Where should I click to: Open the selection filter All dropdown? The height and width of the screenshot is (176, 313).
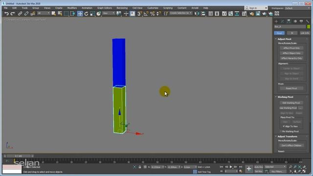coord(44,13)
